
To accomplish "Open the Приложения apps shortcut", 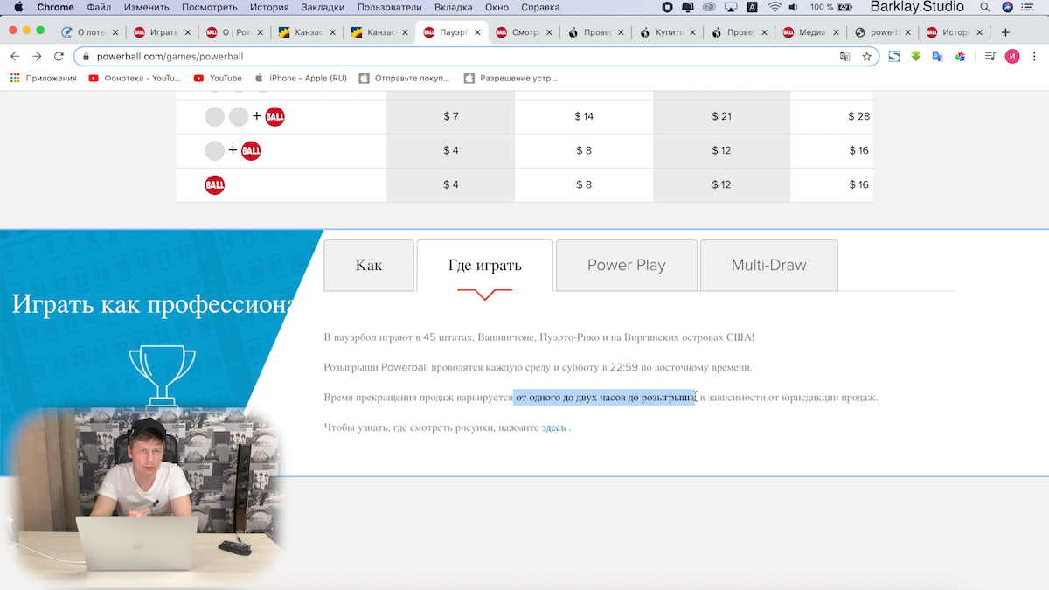I will [x=43, y=78].
